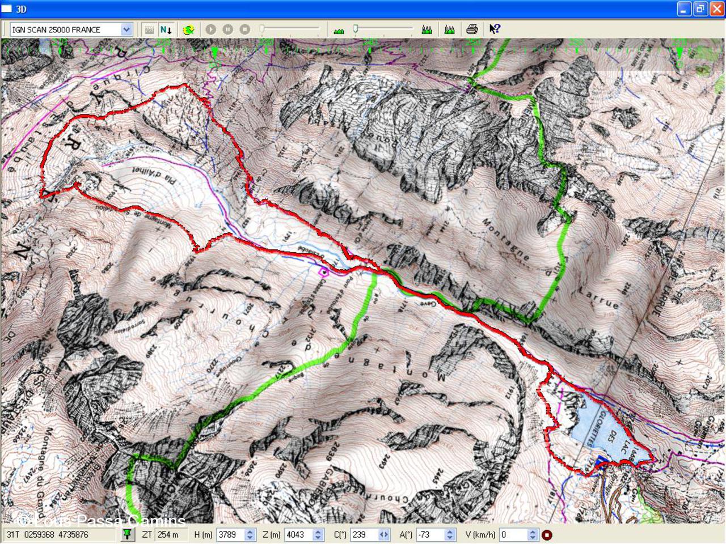Click the rightmost mountain peaks icon
The image size is (726, 544).
(450, 29)
